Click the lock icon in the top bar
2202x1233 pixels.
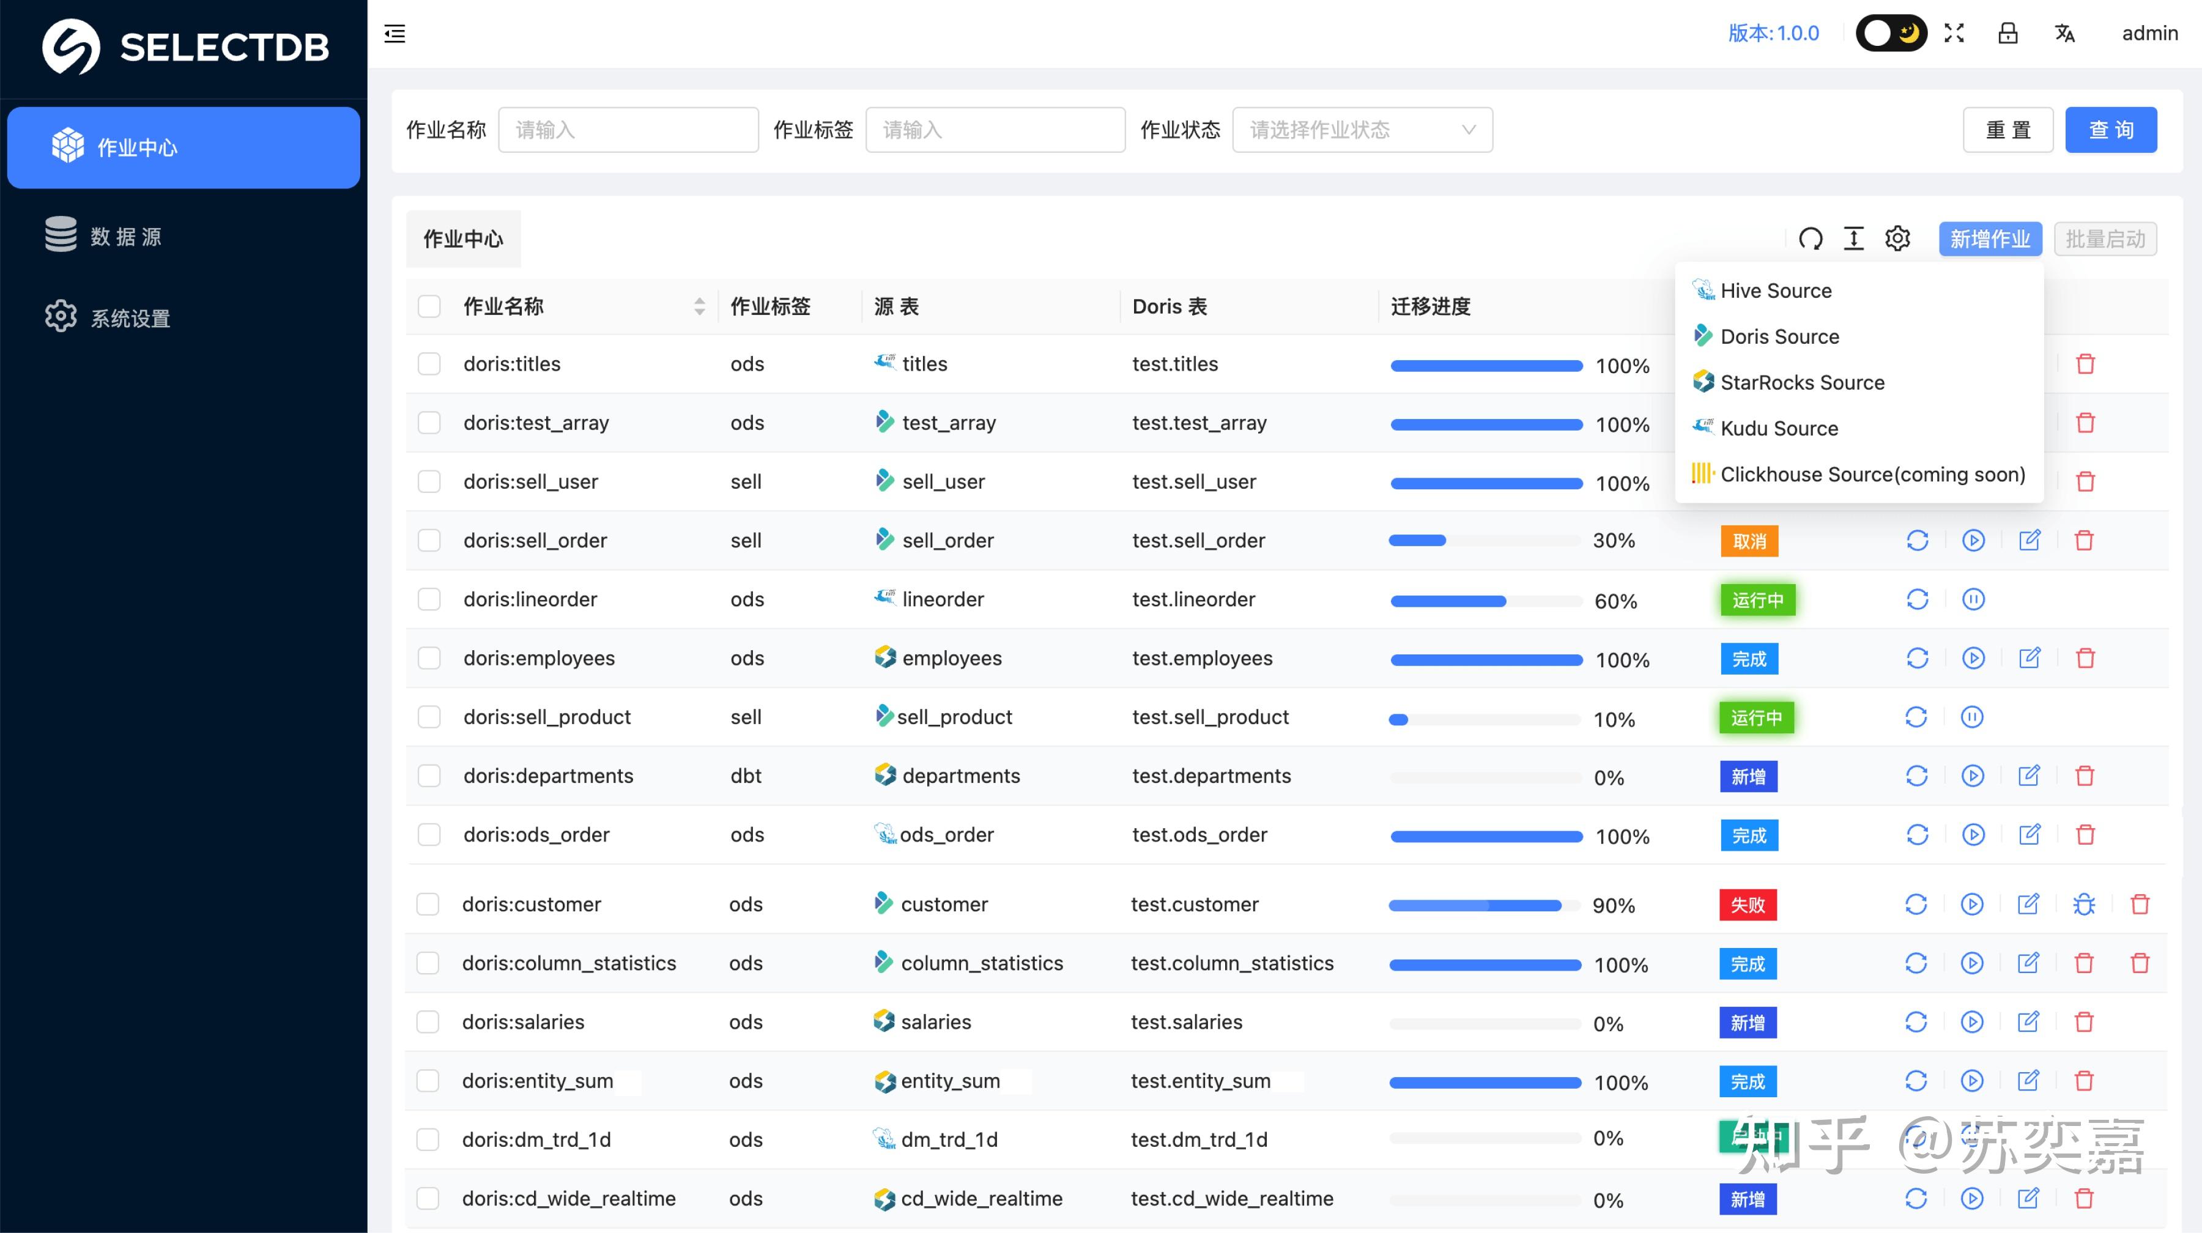click(2009, 33)
